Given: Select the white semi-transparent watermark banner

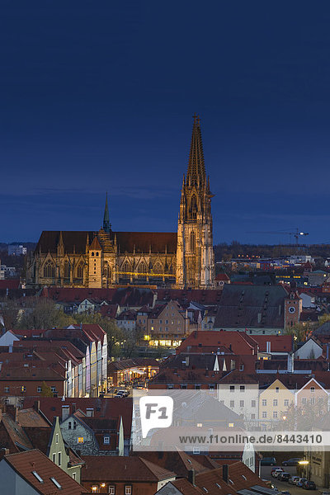Looking at the screenshot, I should (231, 420).
